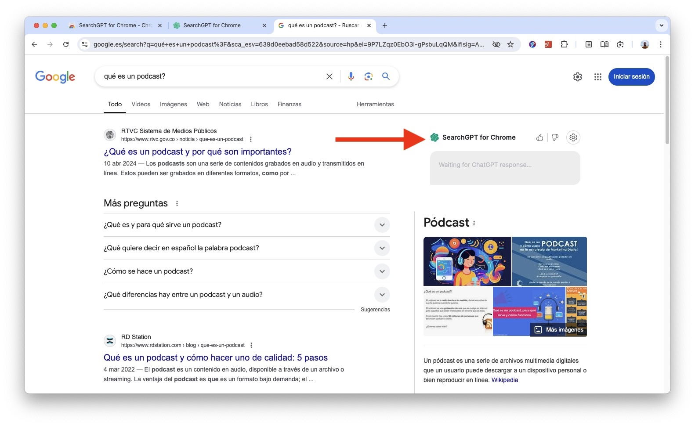The height and width of the screenshot is (426, 695).
Task: Open options dots beside Pódcast heading
Action: (474, 223)
